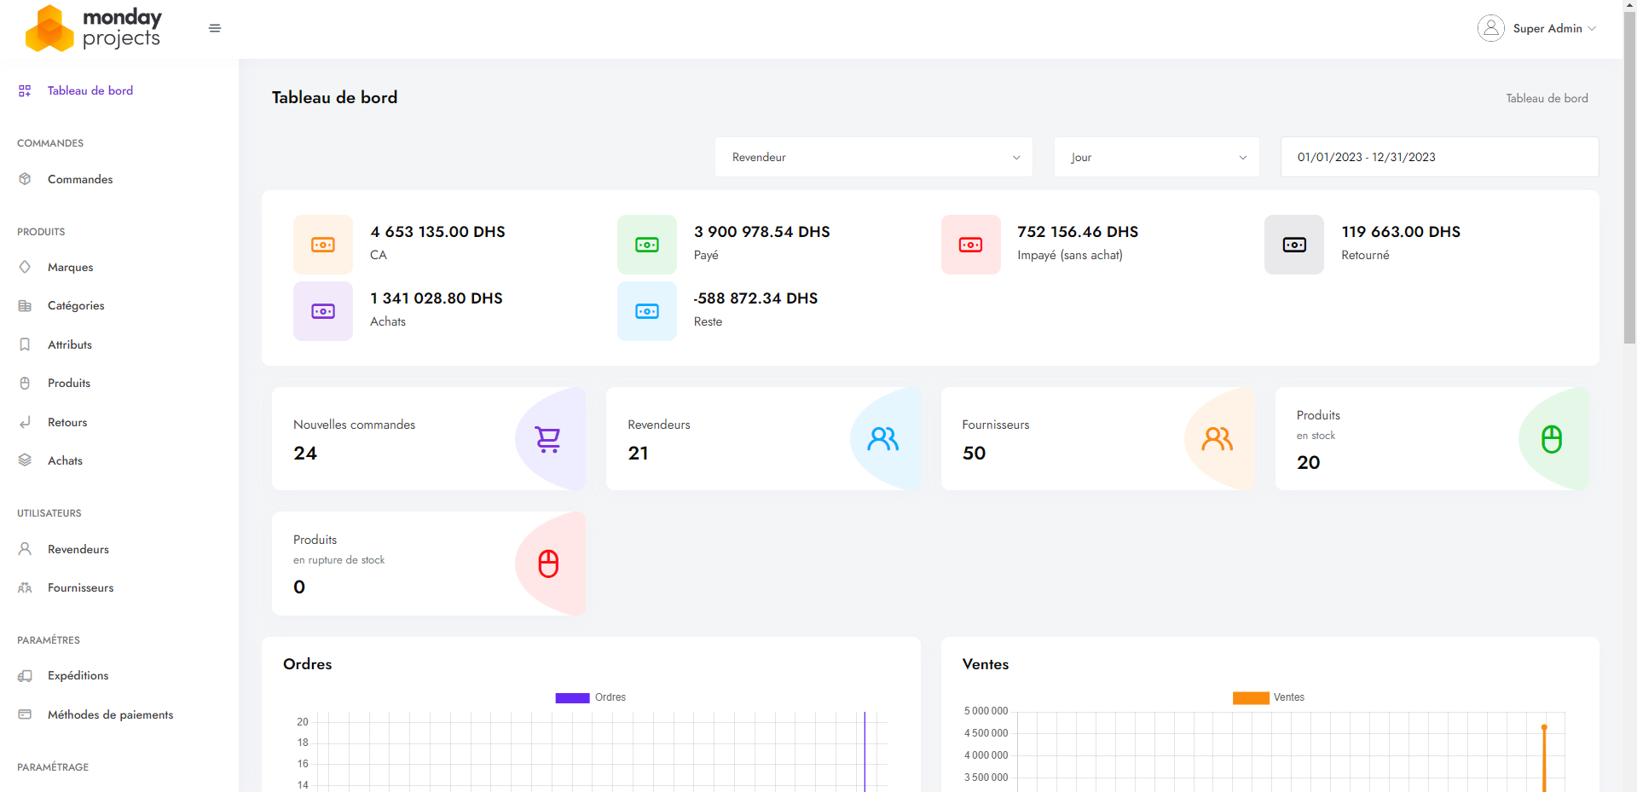Click the green Produits en stock icon
This screenshot has height=792, width=1637.
click(1551, 439)
